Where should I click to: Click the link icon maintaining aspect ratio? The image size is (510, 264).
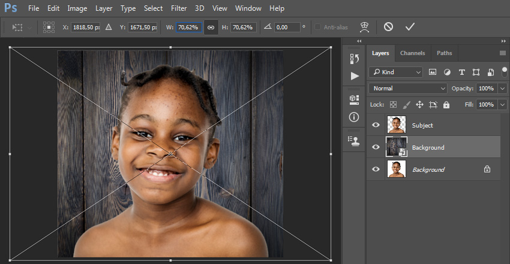211,28
